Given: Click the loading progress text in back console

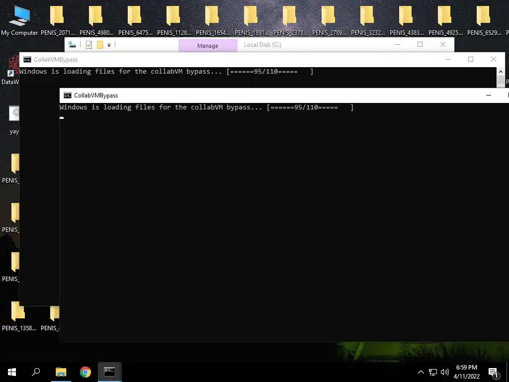Looking at the screenshot, I should (x=166, y=72).
